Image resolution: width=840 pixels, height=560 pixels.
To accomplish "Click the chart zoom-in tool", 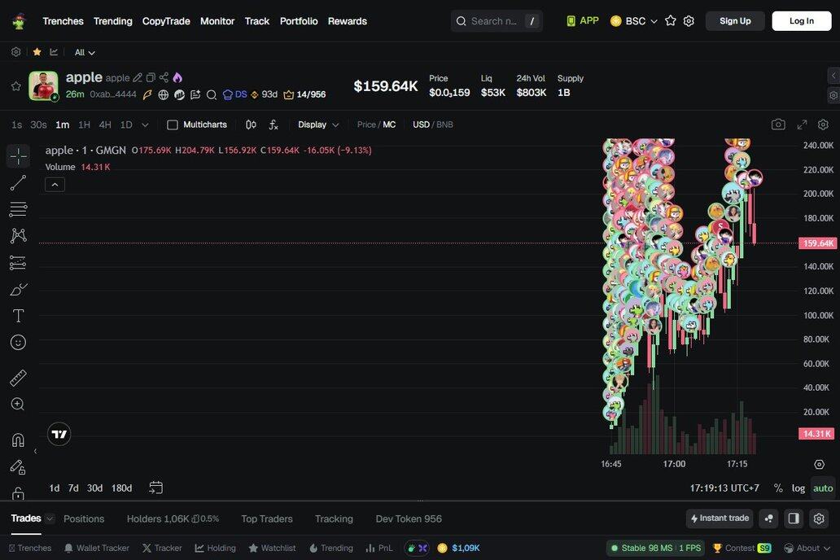I will (x=18, y=405).
